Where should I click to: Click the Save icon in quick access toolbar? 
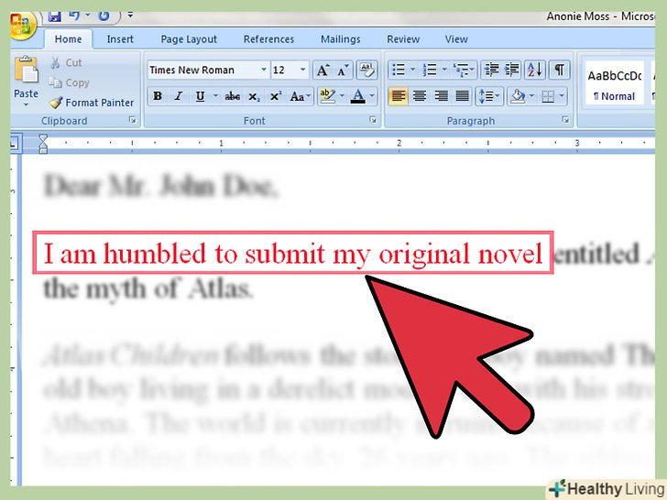tap(54, 16)
